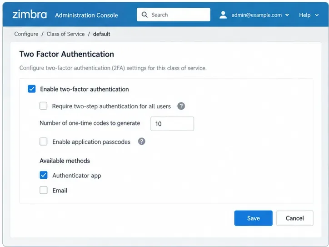Click the admin user avatar icon
Screen dimensions: 329x247
coord(223,15)
